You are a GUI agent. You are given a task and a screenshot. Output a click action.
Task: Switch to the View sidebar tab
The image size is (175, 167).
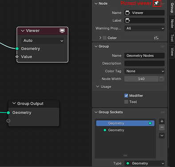click(172, 52)
